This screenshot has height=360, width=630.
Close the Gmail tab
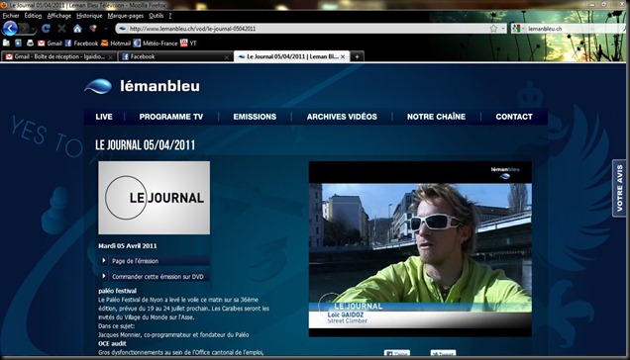(x=111, y=57)
